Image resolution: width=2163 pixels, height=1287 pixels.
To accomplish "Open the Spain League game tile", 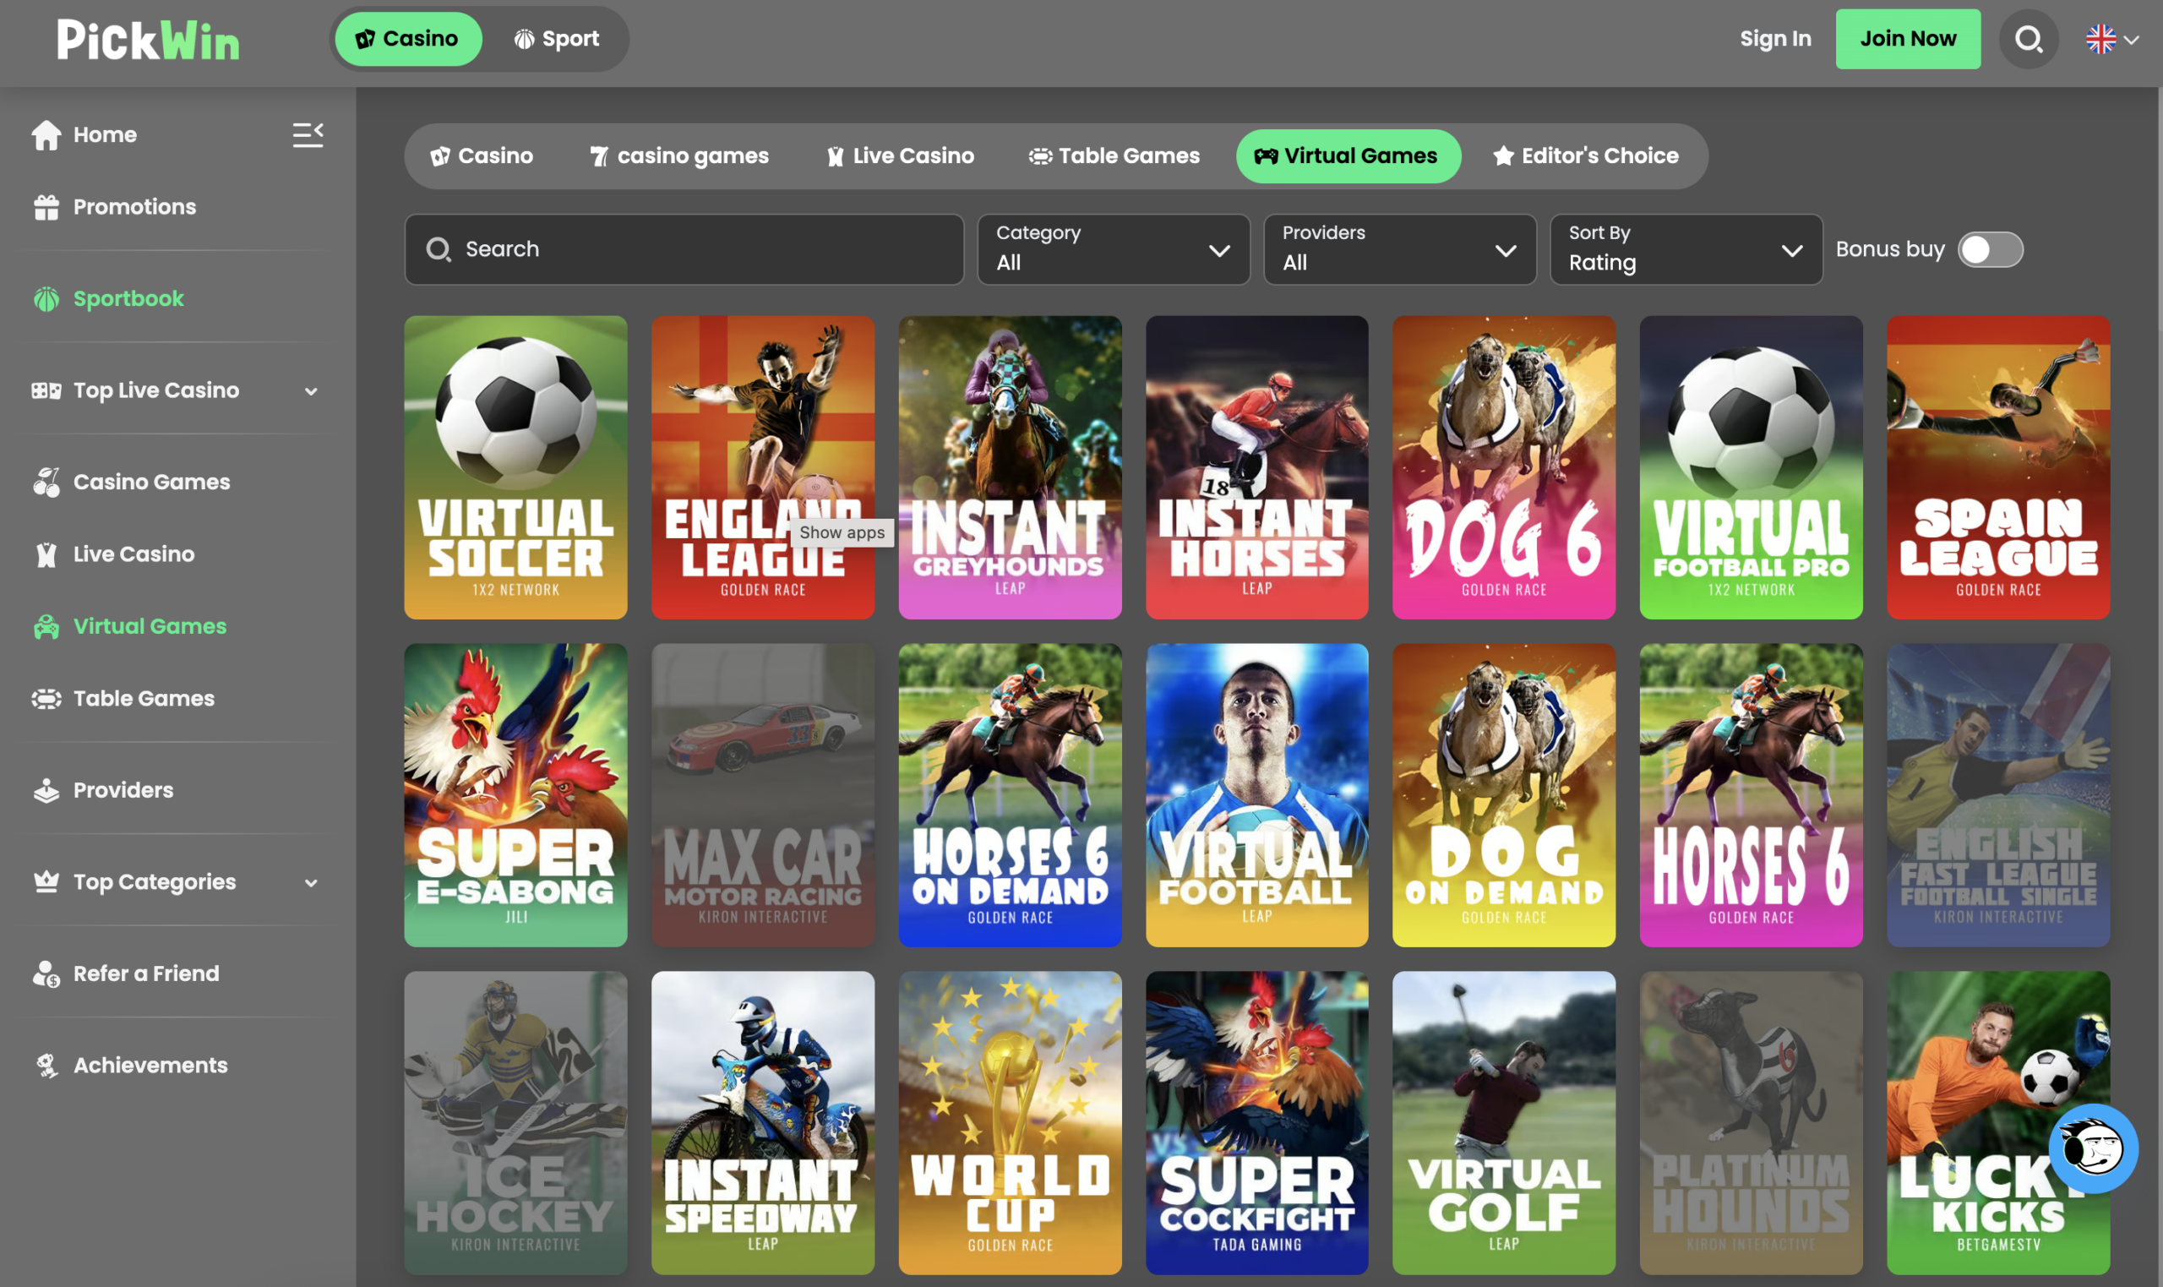I will click(x=1998, y=467).
